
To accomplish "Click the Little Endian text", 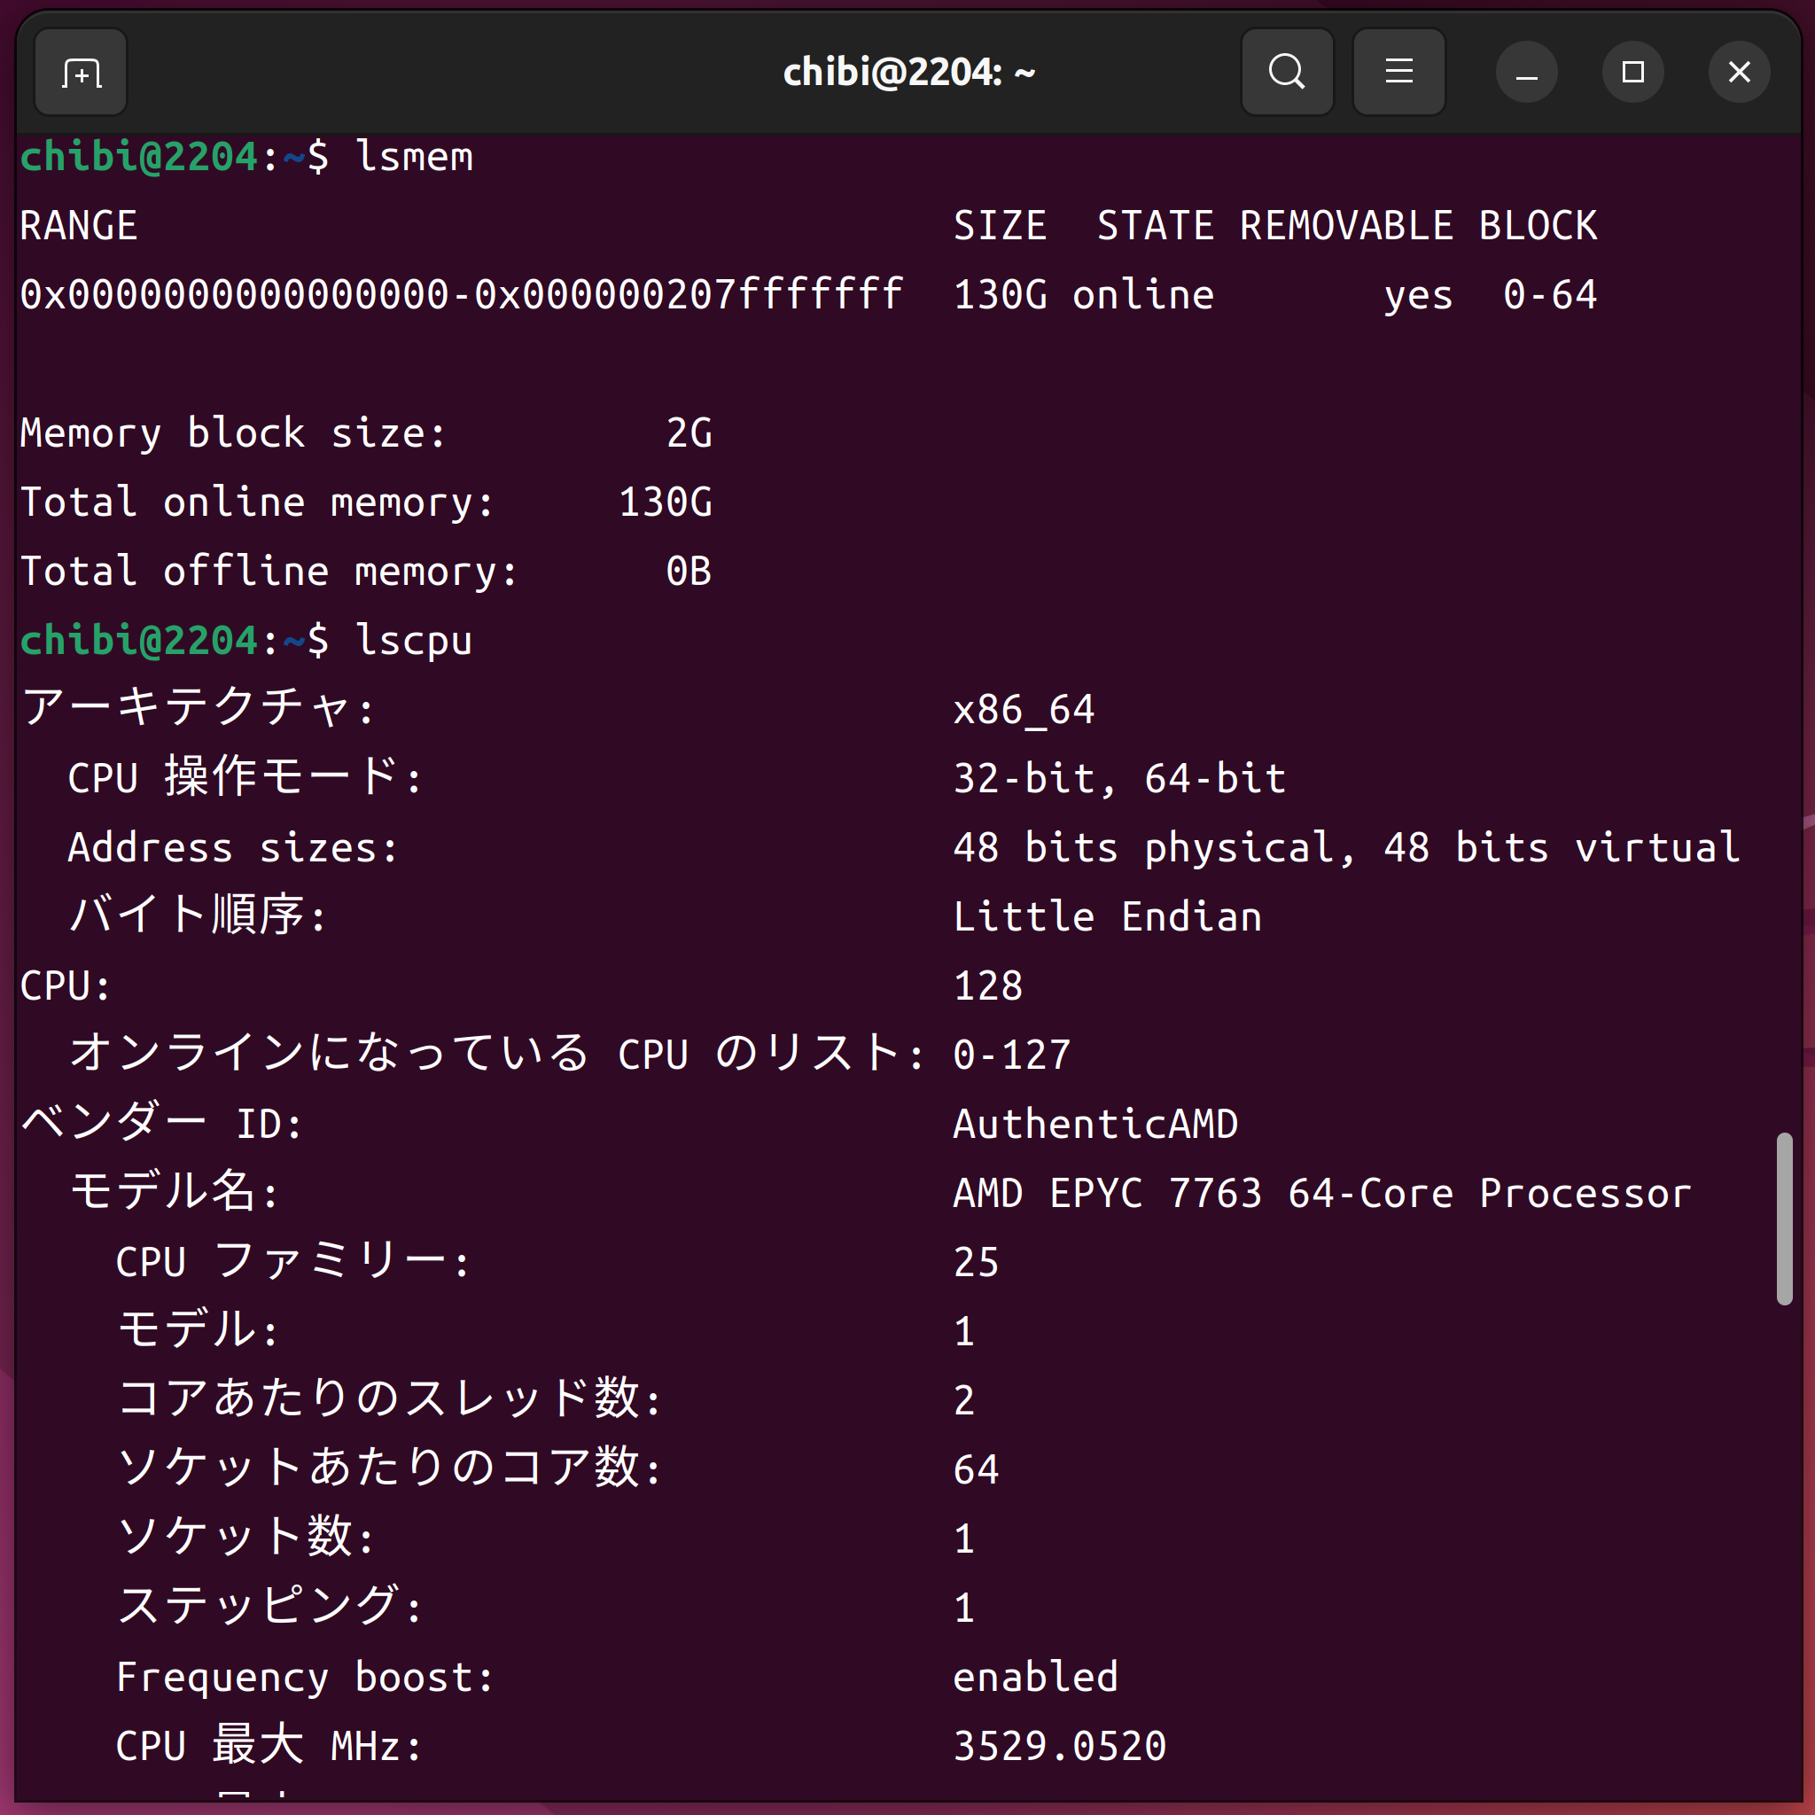I will [1107, 917].
